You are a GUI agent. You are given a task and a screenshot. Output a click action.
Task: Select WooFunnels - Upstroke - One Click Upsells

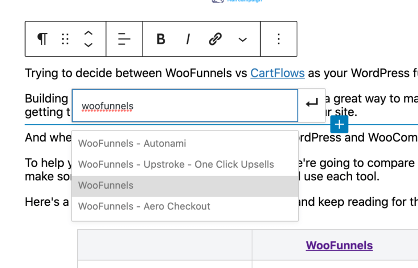[x=185, y=165]
